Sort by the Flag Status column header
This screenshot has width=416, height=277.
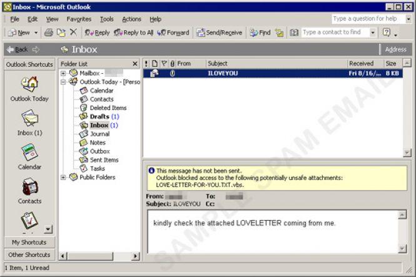tap(164, 64)
